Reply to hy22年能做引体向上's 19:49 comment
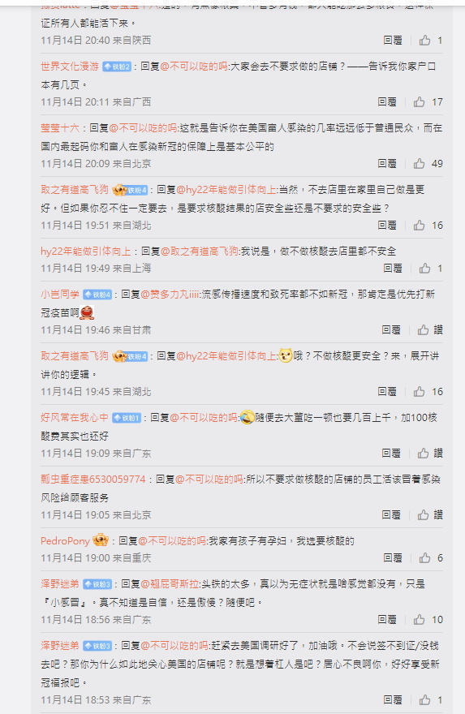This screenshot has height=714, width=465. [393, 269]
